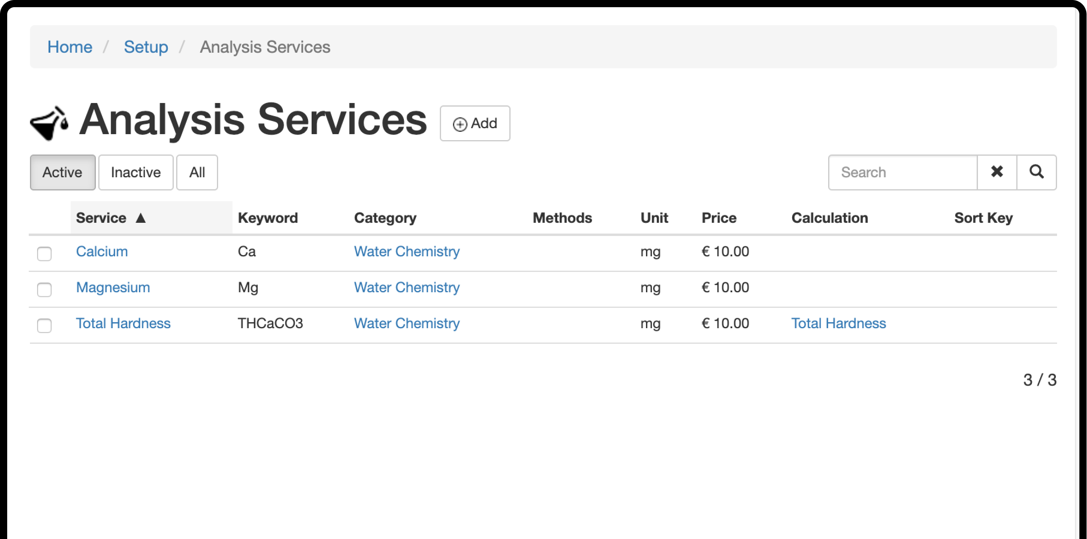Open the Calcium service
Image resolution: width=1087 pixels, height=539 pixels.
click(102, 252)
